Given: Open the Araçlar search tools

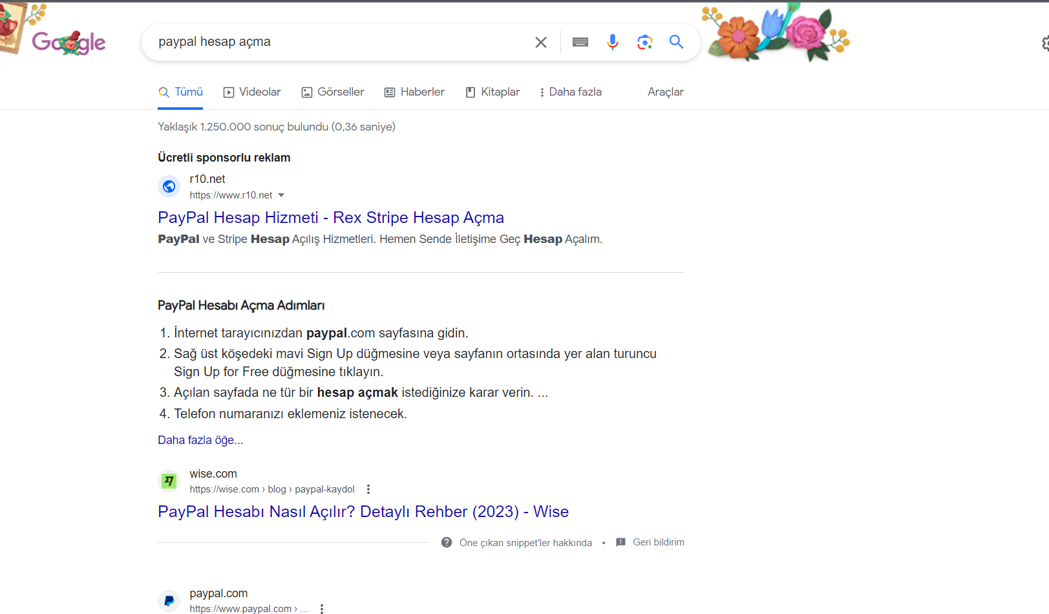Looking at the screenshot, I should click(666, 92).
